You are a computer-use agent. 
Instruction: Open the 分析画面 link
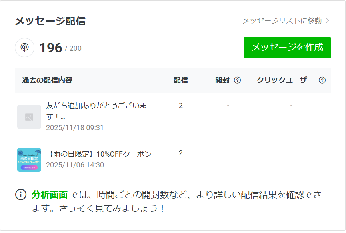pyautogui.click(x=50, y=195)
